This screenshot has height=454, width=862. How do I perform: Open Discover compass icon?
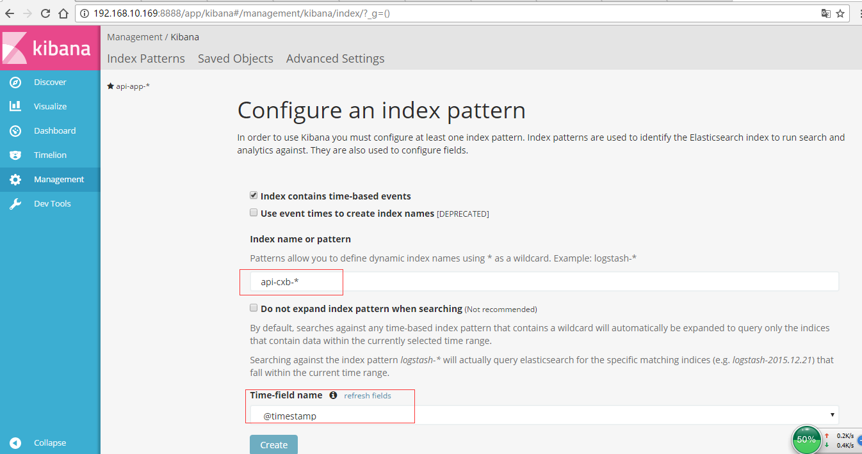coord(15,82)
